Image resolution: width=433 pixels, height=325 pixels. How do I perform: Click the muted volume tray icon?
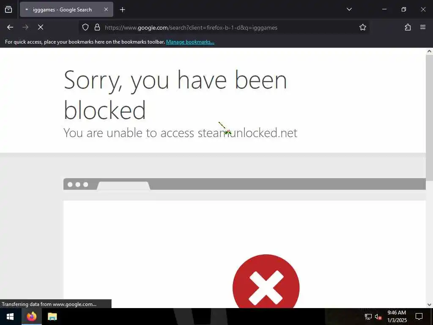378,317
